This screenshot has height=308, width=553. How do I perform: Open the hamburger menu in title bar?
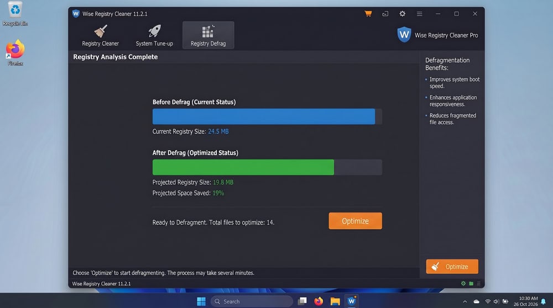click(419, 14)
